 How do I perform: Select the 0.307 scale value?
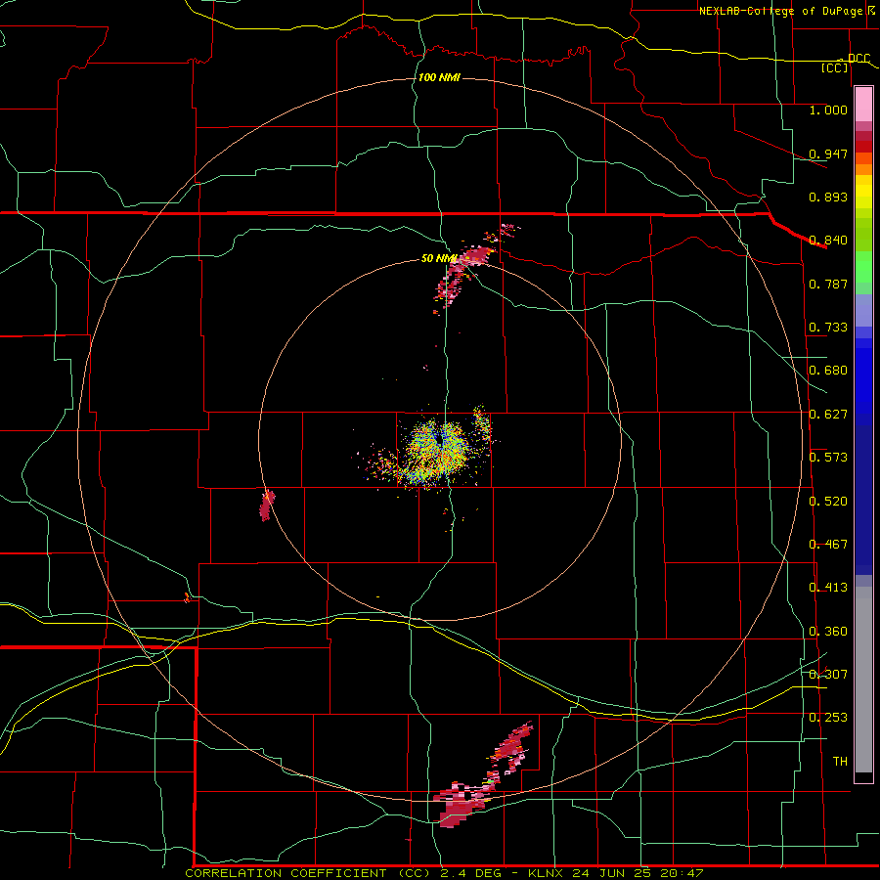click(x=828, y=675)
